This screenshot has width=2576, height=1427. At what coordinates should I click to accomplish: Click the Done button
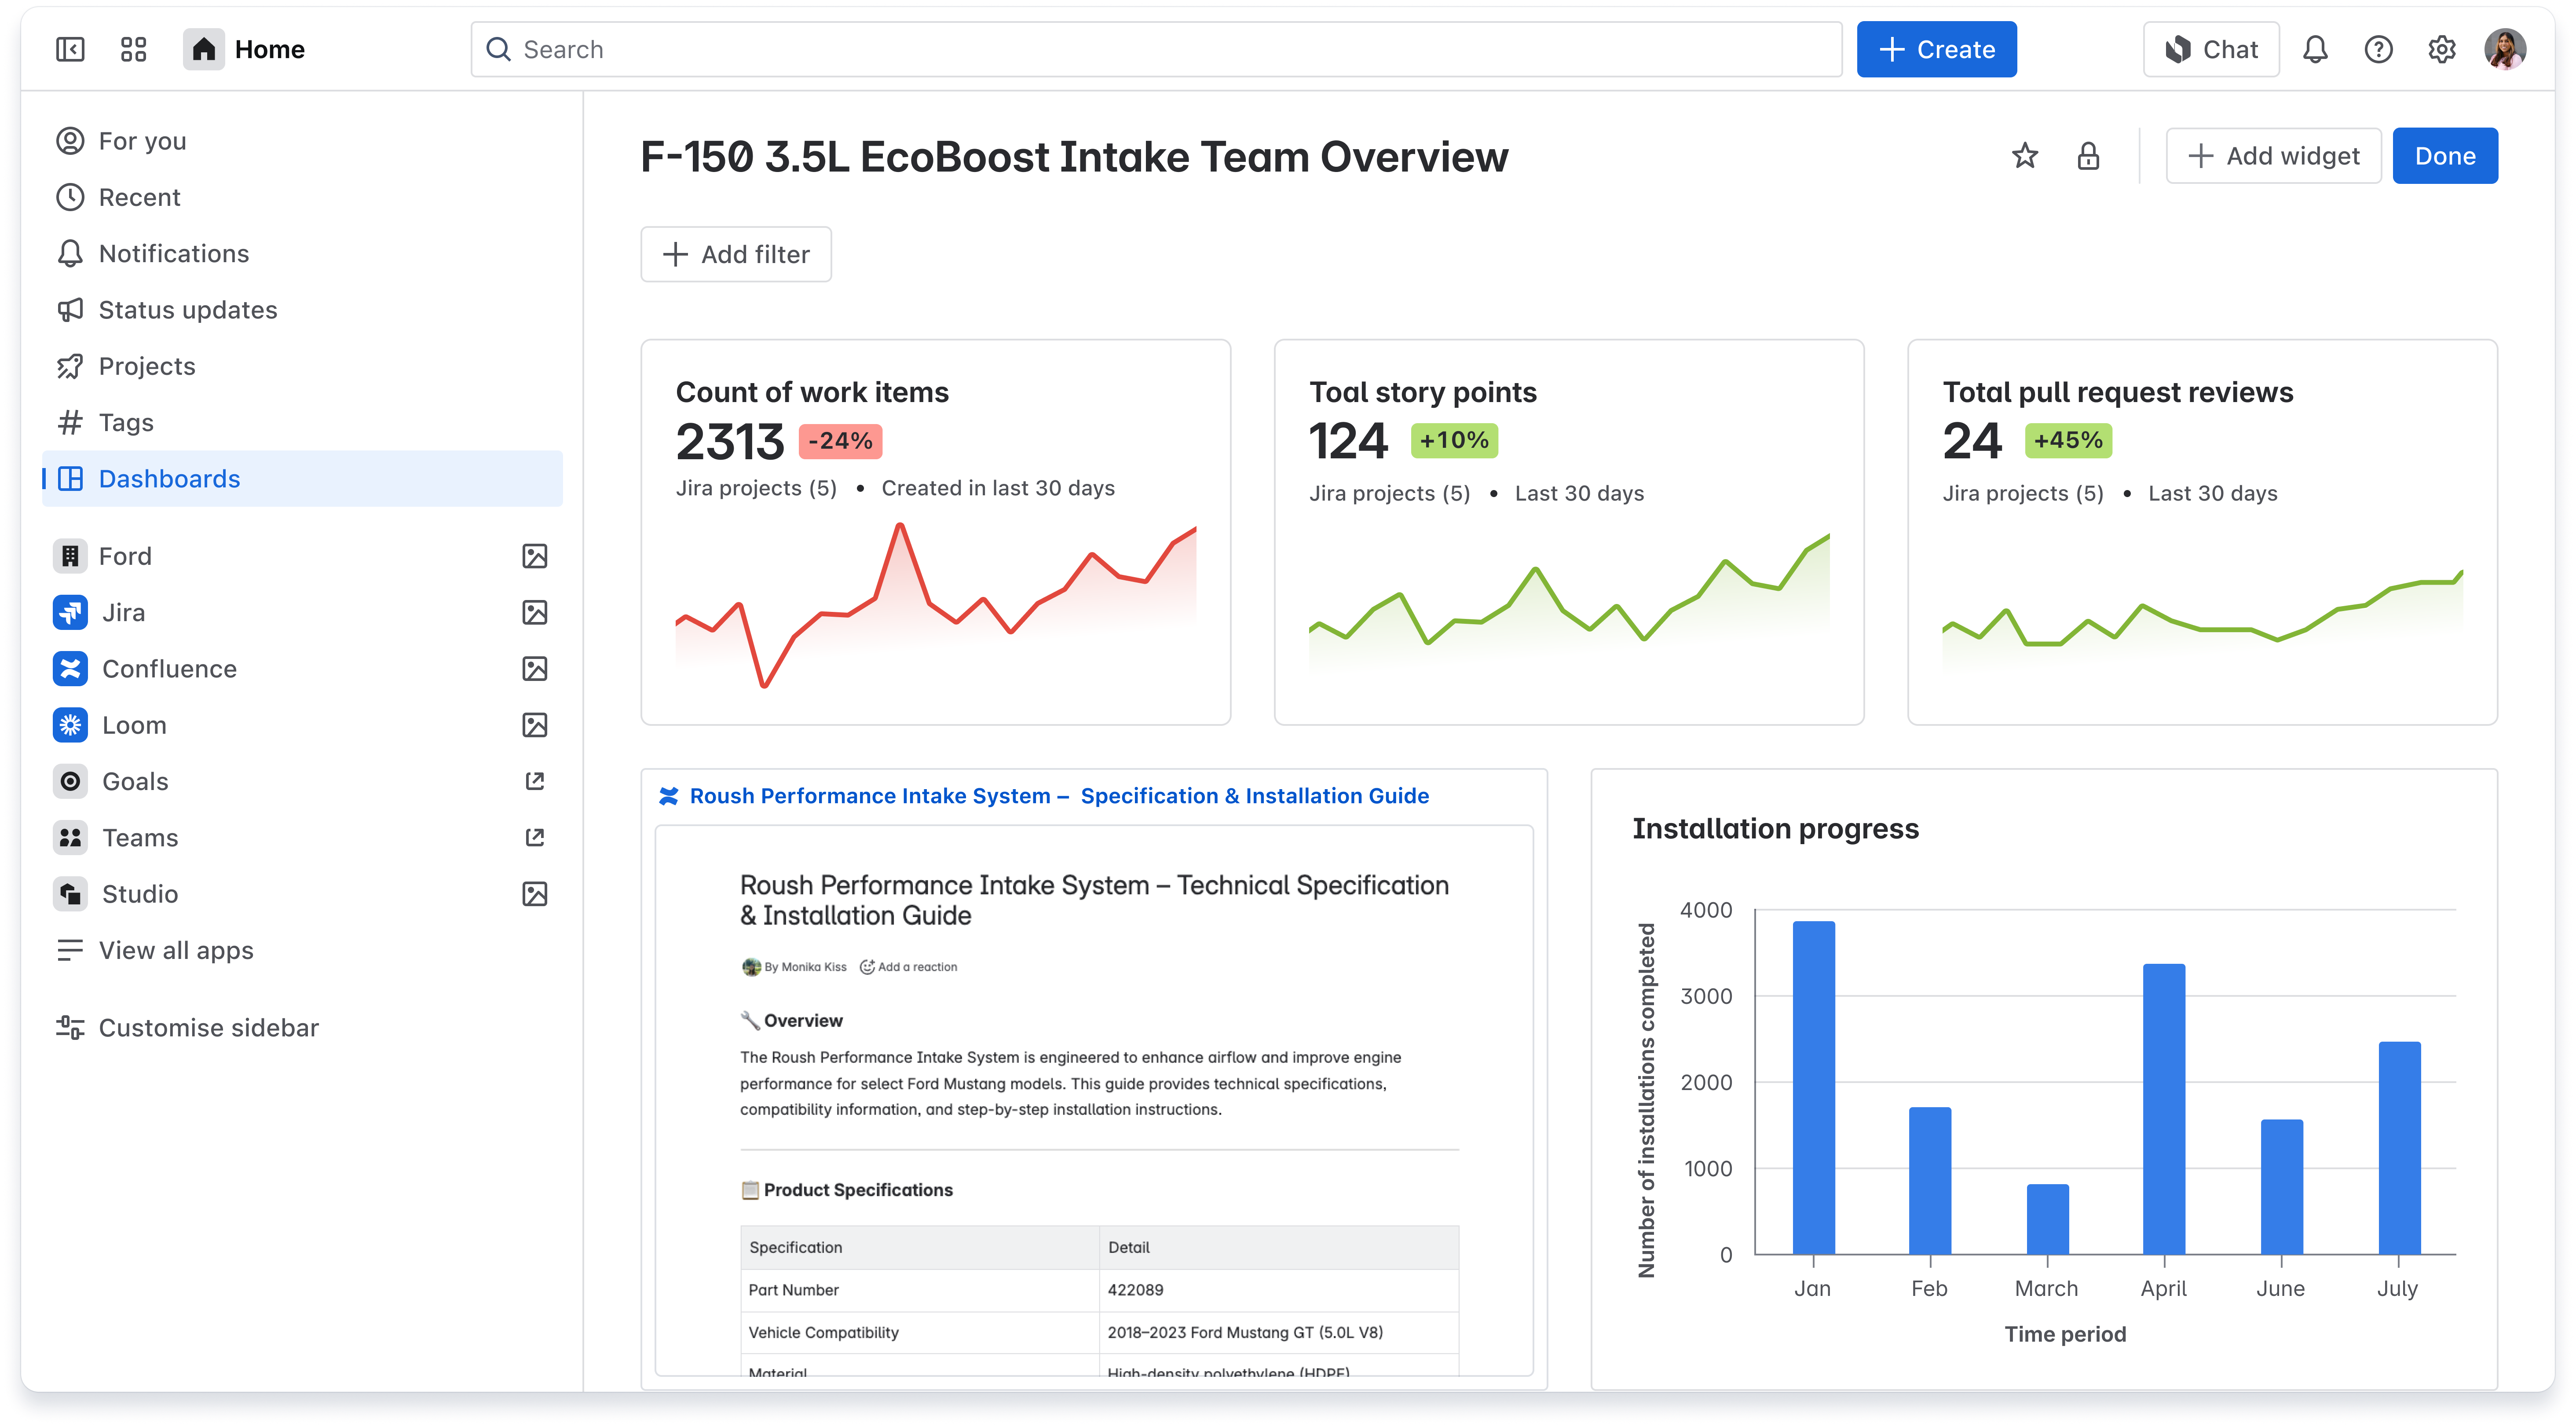click(x=2445, y=155)
